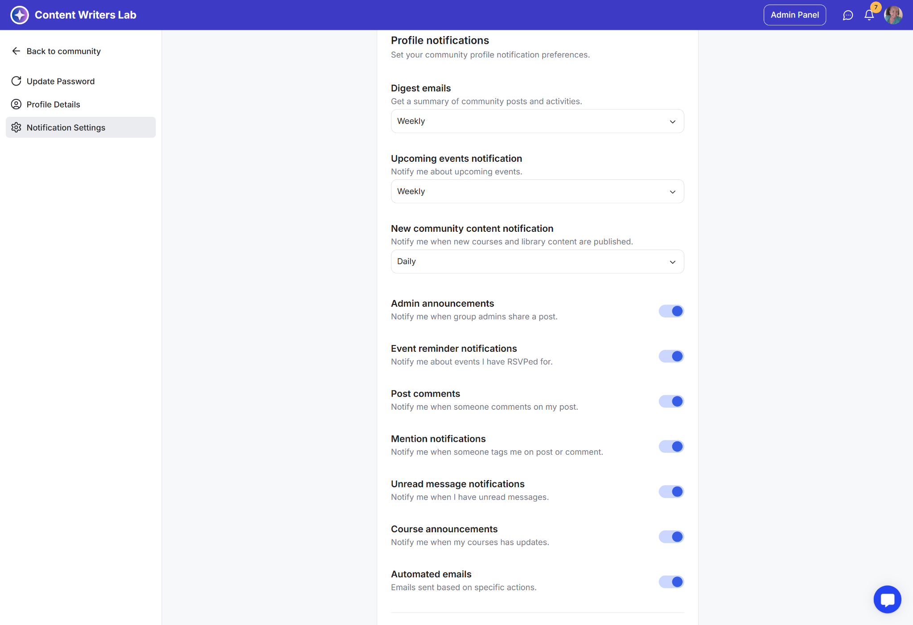Open the Digest emails frequency dropdown
Image resolution: width=913 pixels, height=625 pixels.
click(x=537, y=121)
